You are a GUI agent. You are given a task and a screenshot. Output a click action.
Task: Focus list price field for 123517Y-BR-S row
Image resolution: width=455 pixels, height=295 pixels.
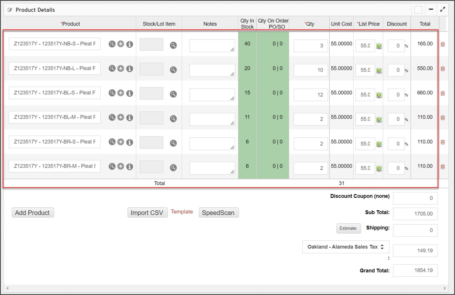pos(365,144)
